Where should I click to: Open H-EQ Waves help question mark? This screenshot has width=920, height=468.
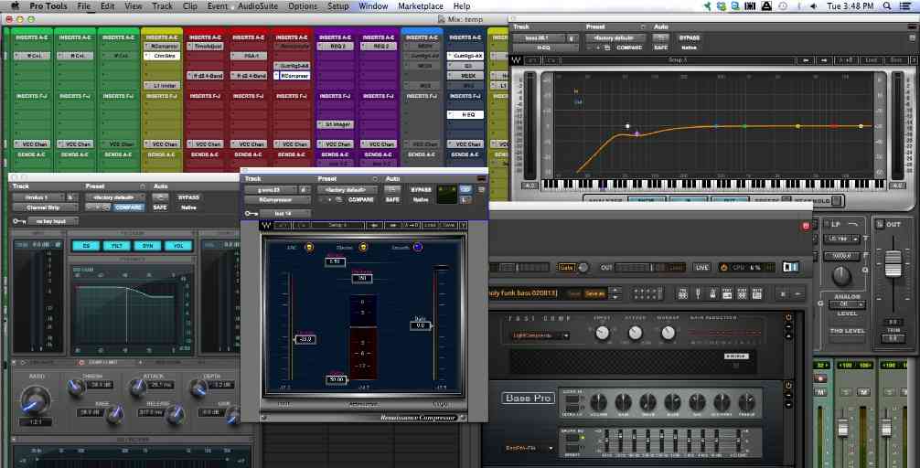click(913, 60)
